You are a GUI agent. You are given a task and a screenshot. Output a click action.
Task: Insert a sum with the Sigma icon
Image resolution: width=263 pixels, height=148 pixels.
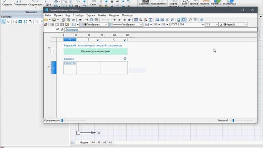click(x=151, y=20)
